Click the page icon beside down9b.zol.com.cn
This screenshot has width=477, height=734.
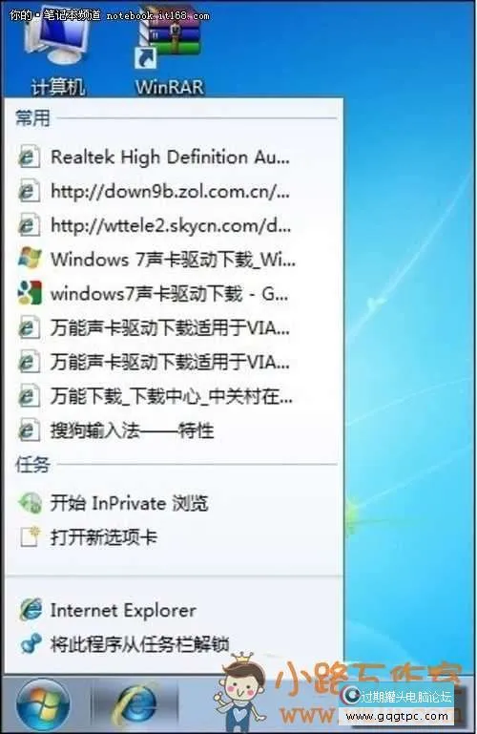click(x=29, y=191)
